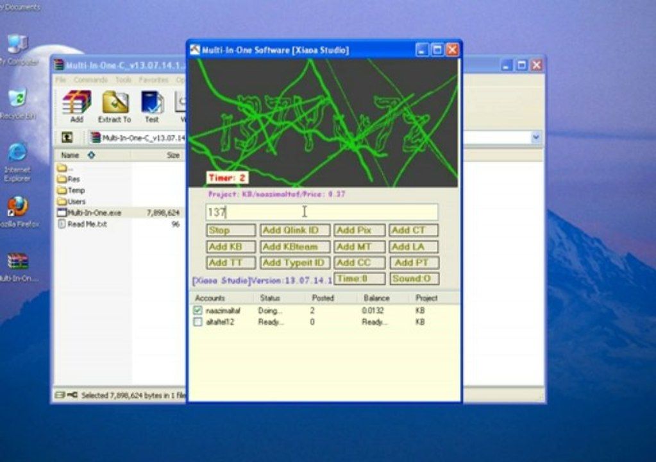The height and width of the screenshot is (462, 656).
Task: Select the Recycle Bin desktop icon
Action: coord(17,104)
